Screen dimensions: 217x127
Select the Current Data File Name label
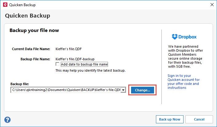point(31,49)
